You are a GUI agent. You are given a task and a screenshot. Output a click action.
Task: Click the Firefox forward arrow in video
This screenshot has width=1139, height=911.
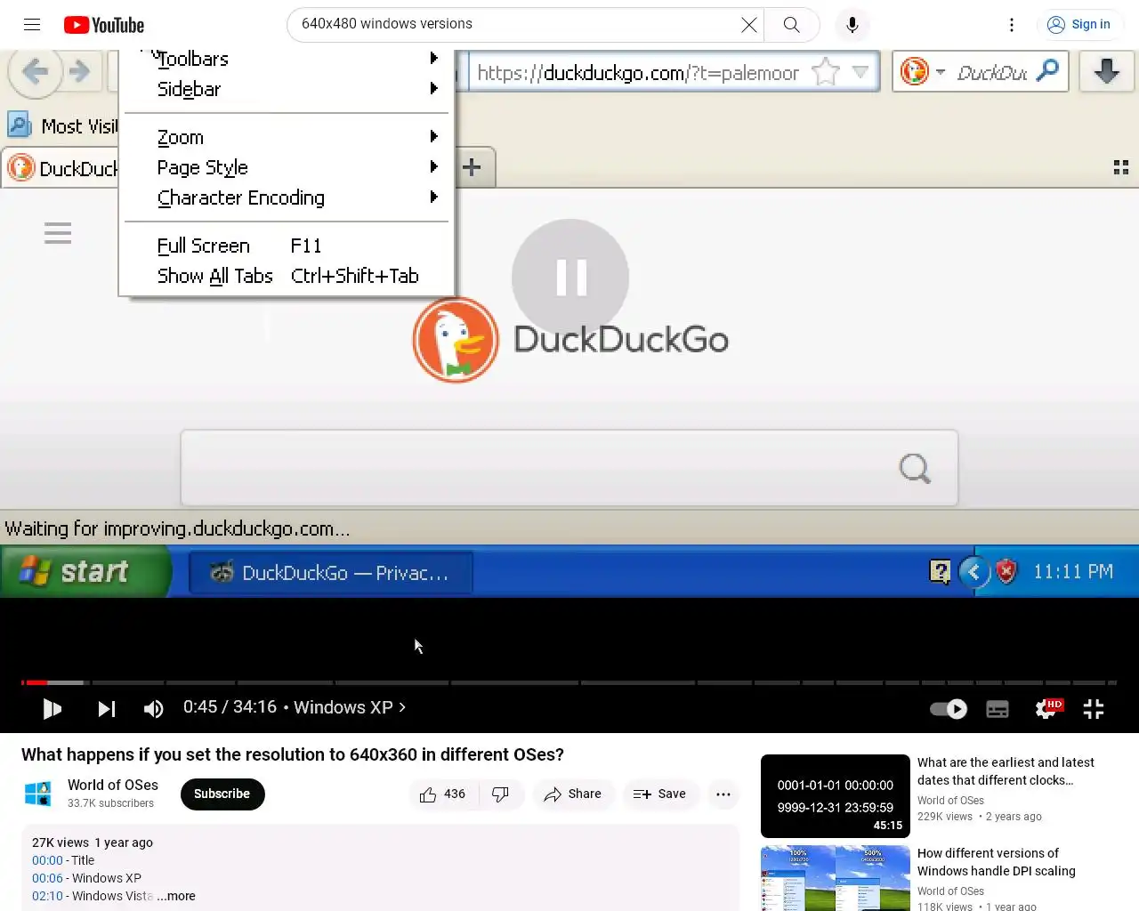[x=80, y=71]
